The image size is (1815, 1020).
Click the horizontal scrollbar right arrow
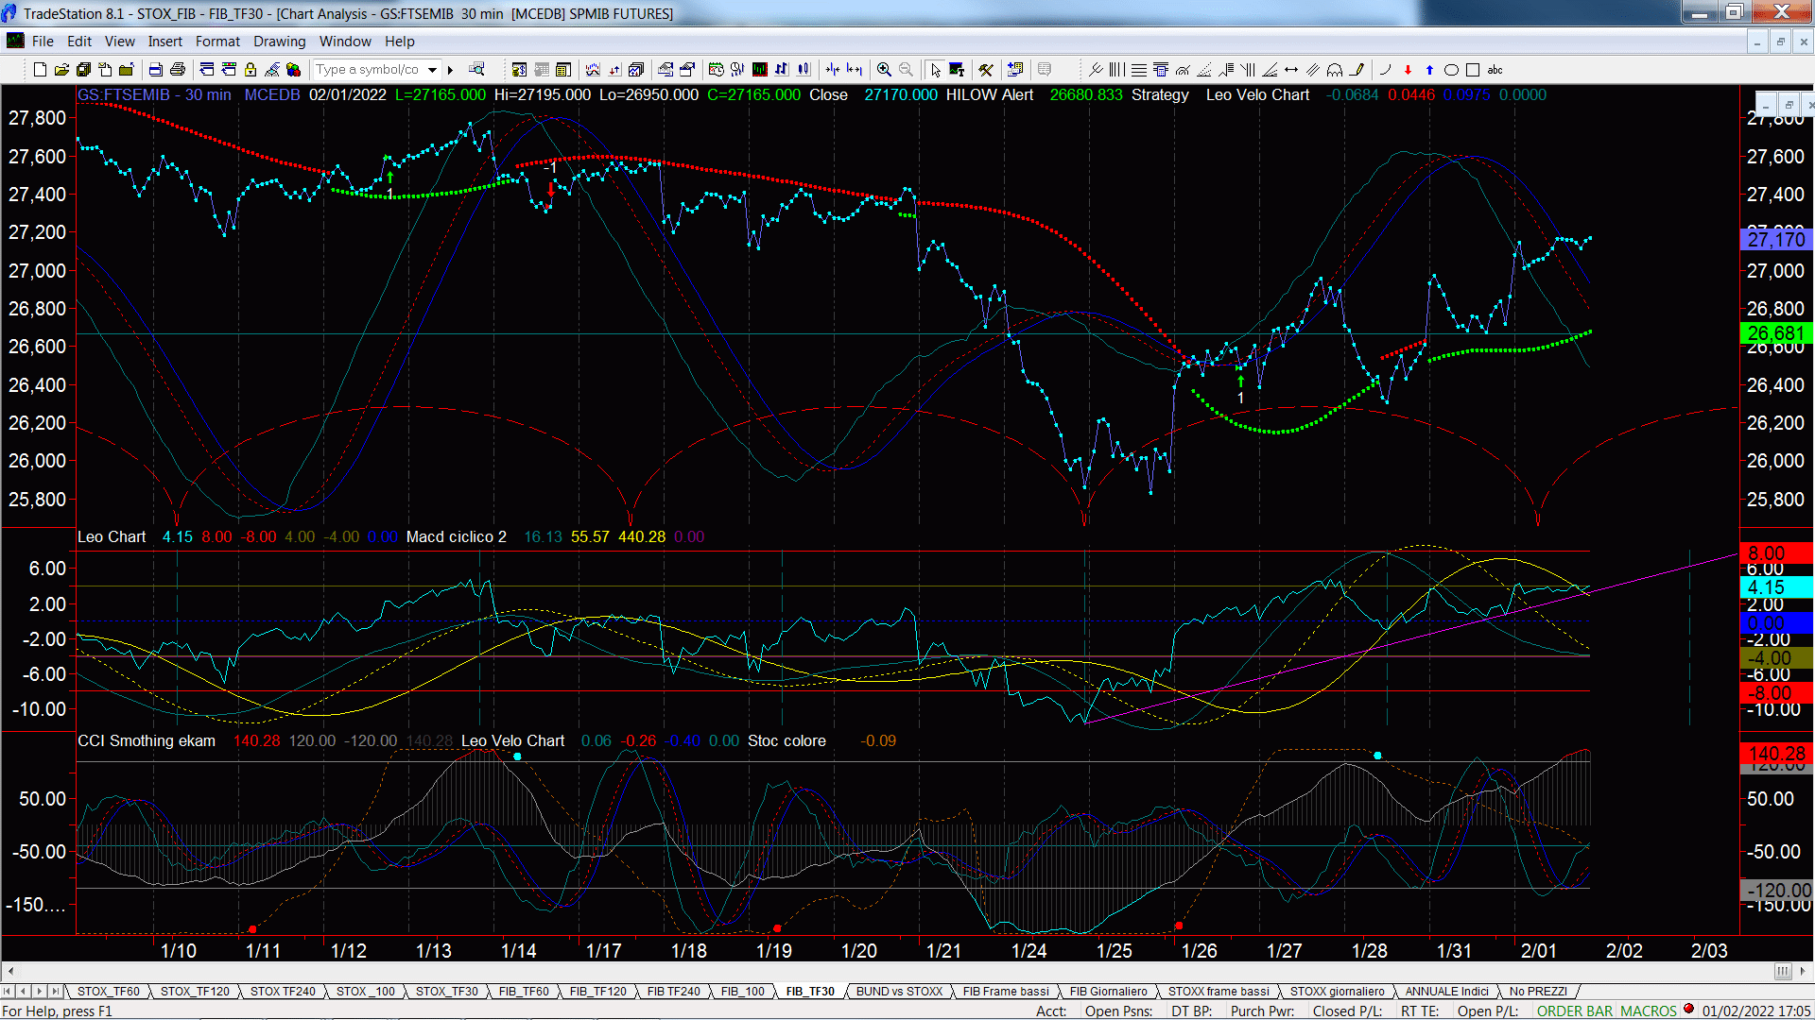[x=1804, y=971]
